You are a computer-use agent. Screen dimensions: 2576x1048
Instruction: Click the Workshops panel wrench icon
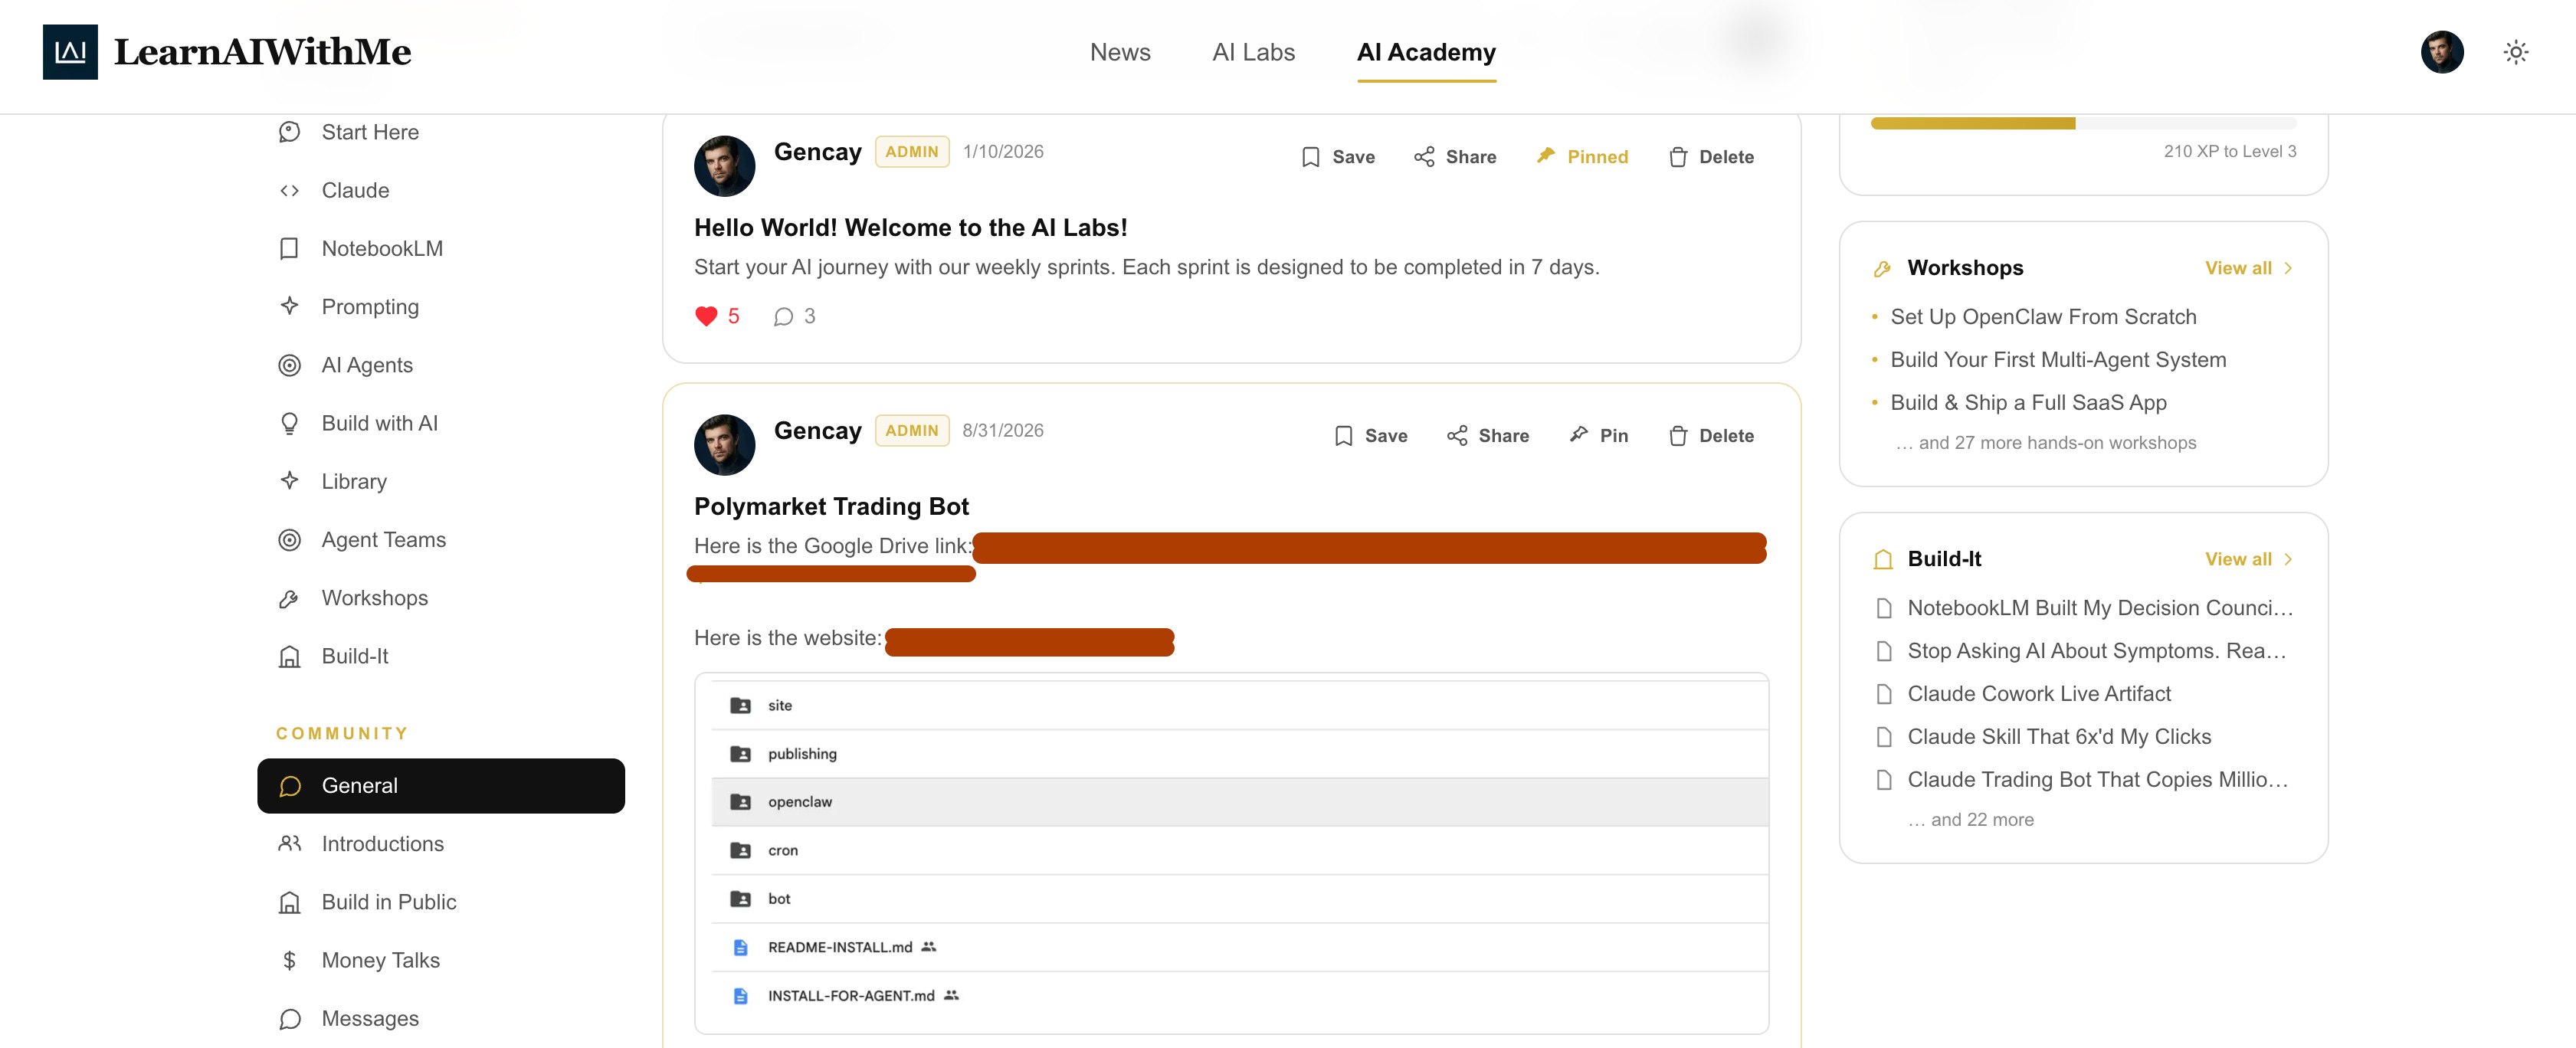[1882, 268]
